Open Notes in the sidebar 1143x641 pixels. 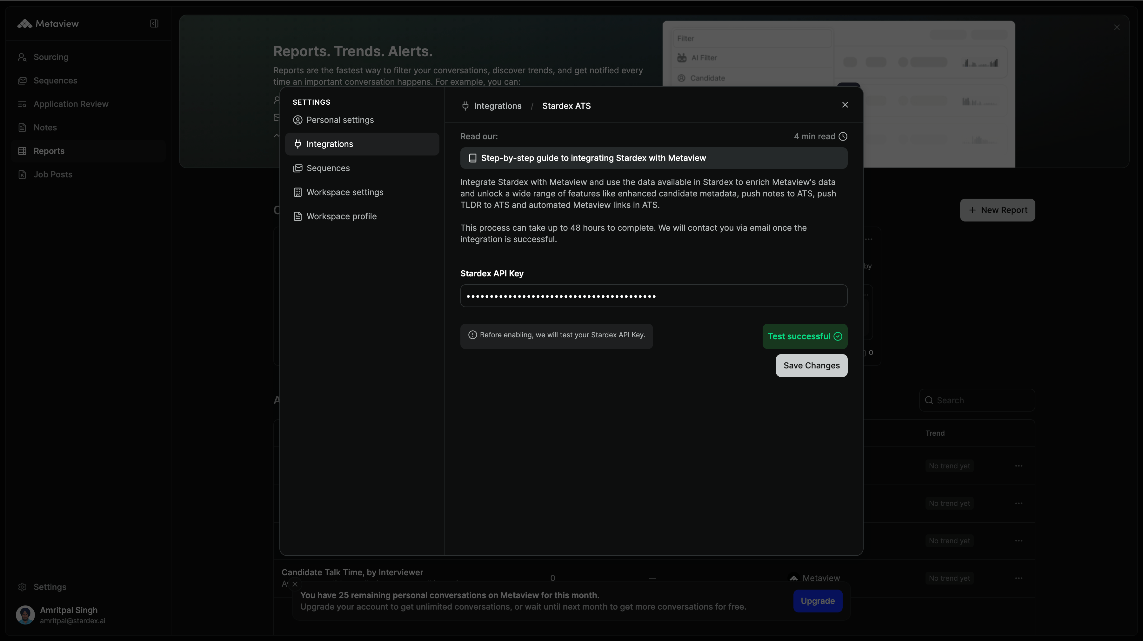(x=88, y=128)
